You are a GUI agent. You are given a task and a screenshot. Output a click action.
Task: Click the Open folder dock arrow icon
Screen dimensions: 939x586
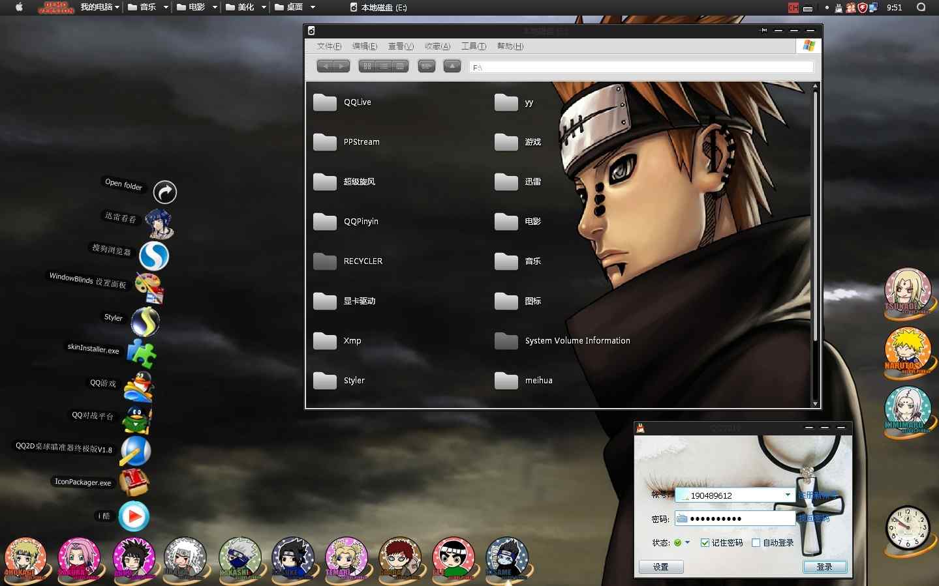pyautogui.click(x=165, y=192)
